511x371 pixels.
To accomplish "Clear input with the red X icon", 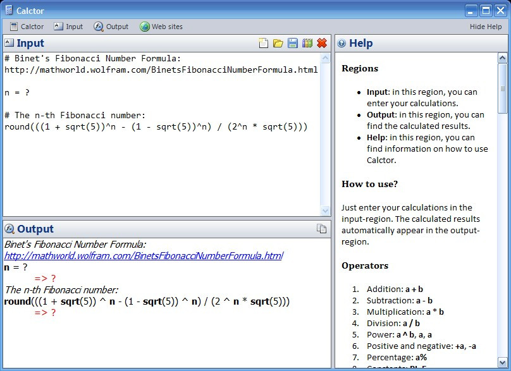I will click(322, 43).
